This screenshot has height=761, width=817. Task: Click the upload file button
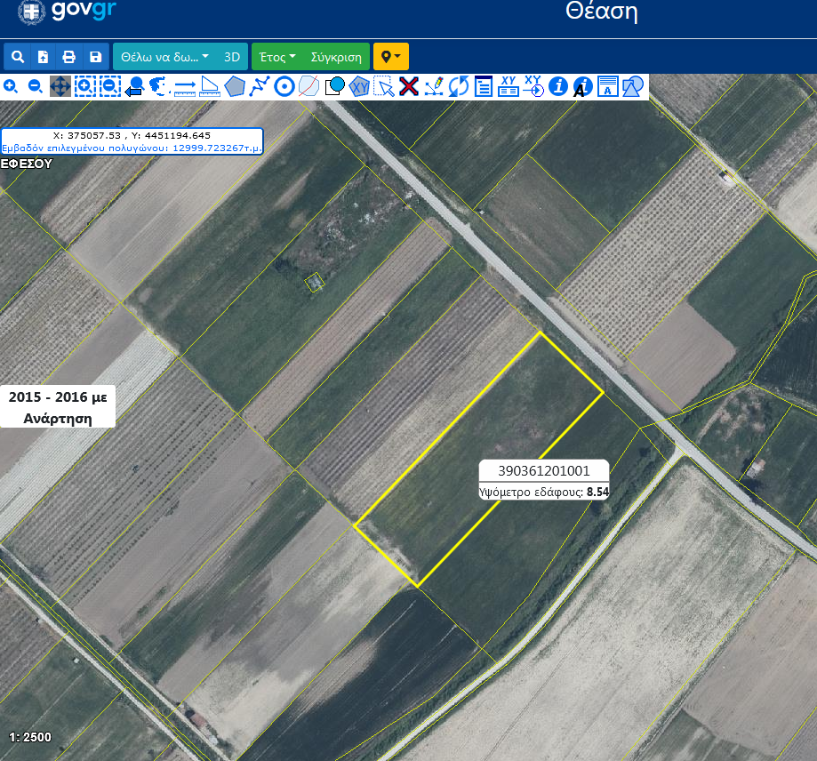pyautogui.click(x=43, y=57)
